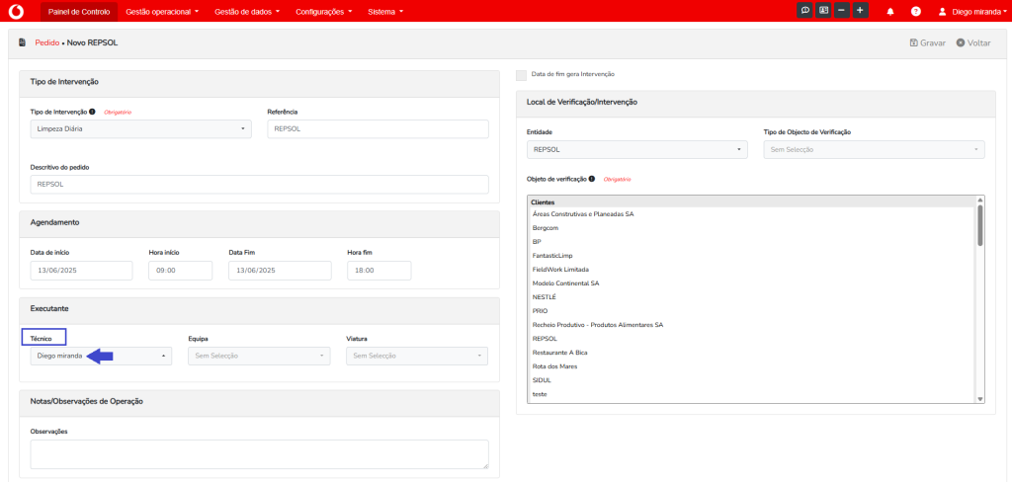
Task: Click scroll up arrow of client list
Action: tap(979, 201)
